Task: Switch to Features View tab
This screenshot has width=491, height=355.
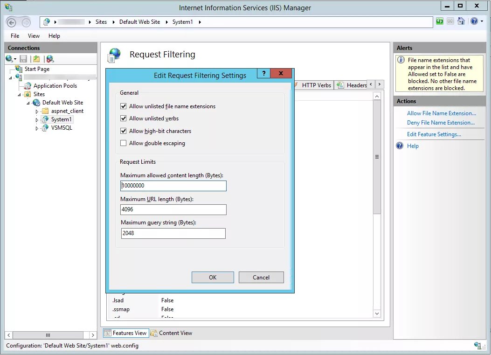Action: (126, 333)
